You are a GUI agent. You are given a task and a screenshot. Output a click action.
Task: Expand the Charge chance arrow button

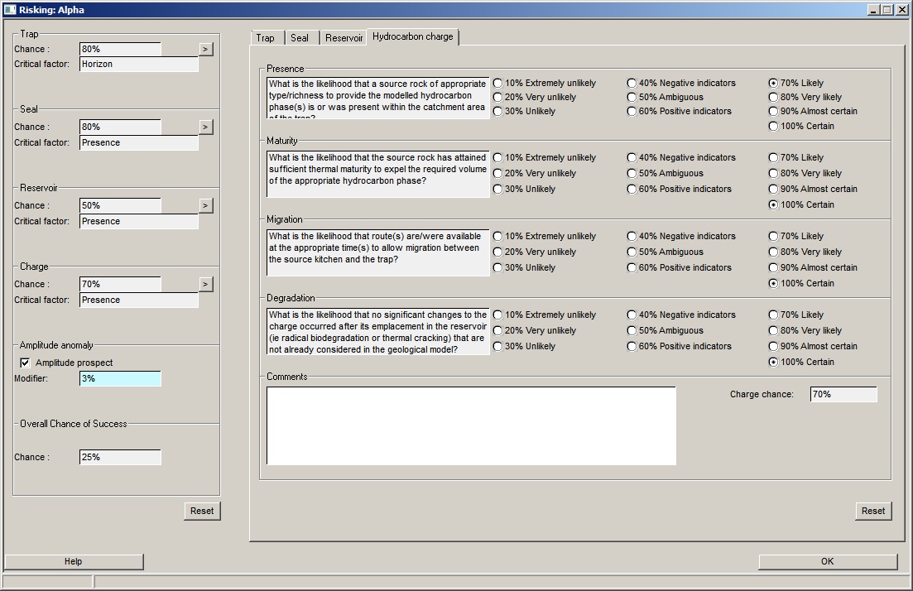click(x=206, y=284)
